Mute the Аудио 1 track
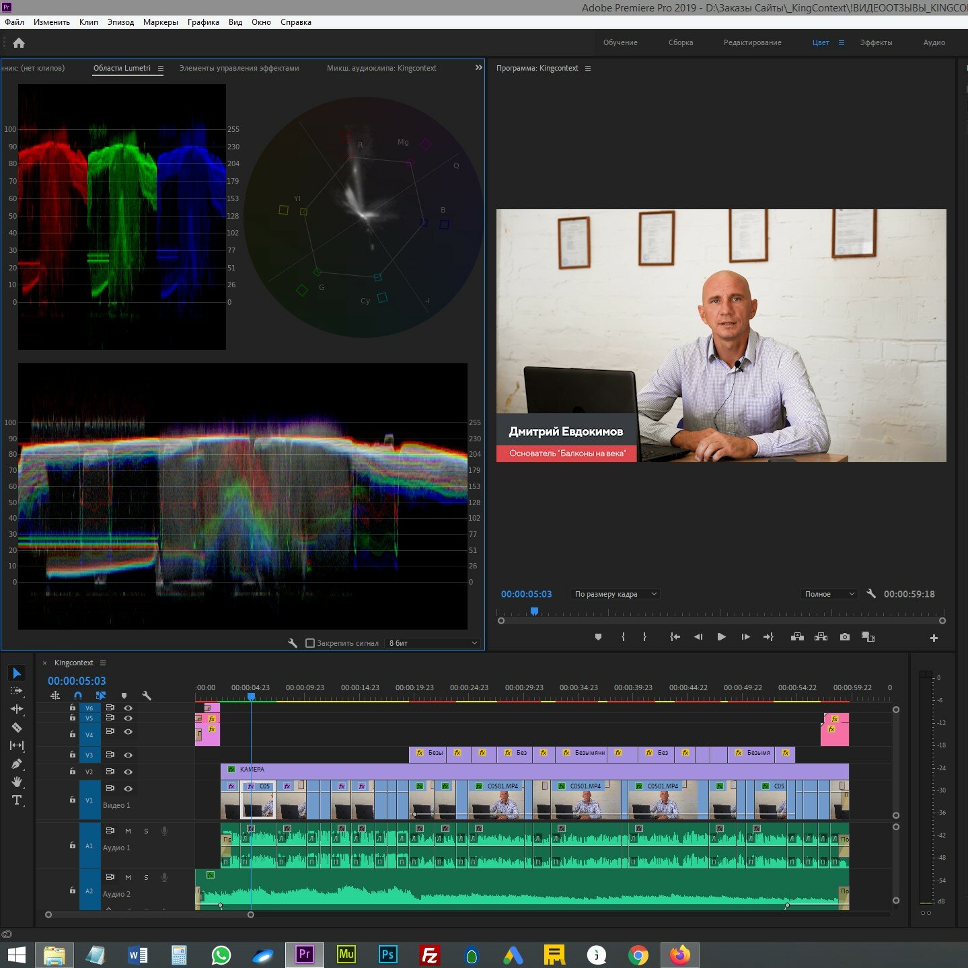Screen dimensions: 968x968 pyautogui.click(x=128, y=831)
